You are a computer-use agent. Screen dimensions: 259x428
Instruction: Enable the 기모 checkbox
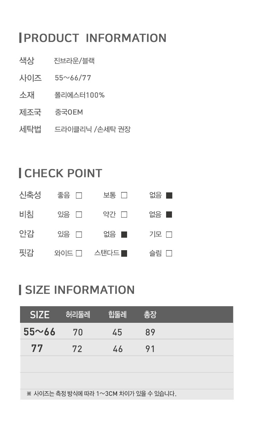[169, 235]
